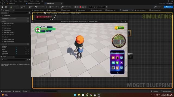Switch to Designer mode
This screenshot has height=97, width=174.
158,7
